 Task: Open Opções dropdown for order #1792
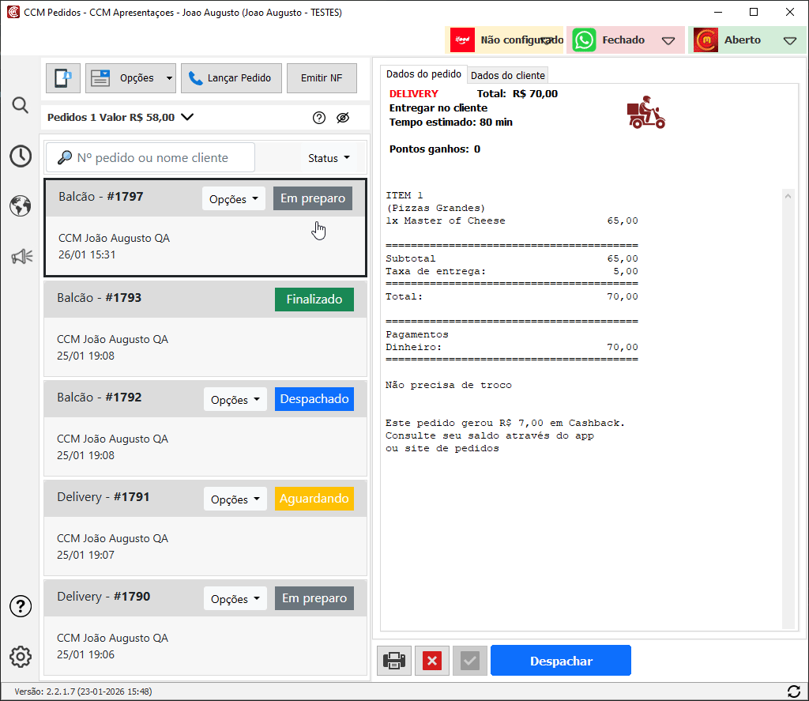point(235,400)
